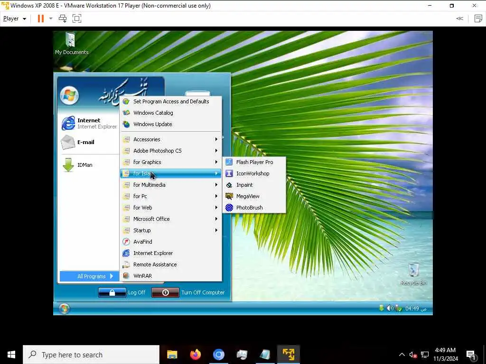The height and width of the screenshot is (364, 486).
Task: Expand the Accessories folder arrow
Action: pos(216,140)
